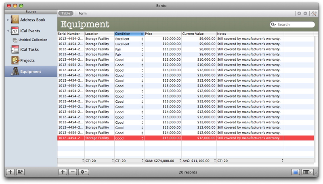323x184 pixels.
Task: Switch to Table view tab
Action: pyautogui.click(x=66, y=13)
